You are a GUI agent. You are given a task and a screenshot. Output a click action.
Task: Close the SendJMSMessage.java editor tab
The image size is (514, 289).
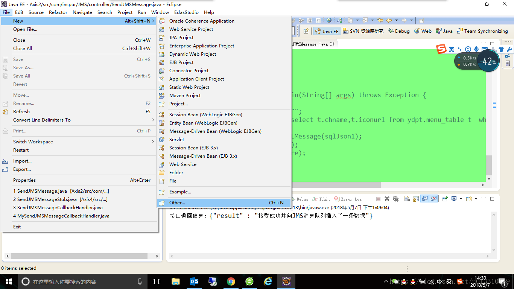[x=332, y=44]
